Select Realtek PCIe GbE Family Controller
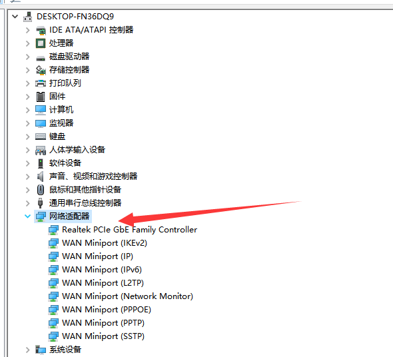Image resolution: width=393 pixels, height=357 pixels. pyautogui.click(x=130, y=230)
